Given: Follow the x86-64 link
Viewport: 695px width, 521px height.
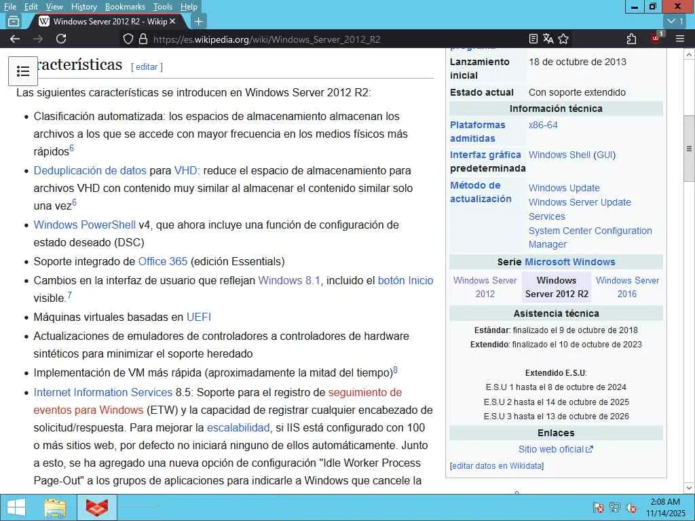Looking at the screenshot, I should click(543, 125).
